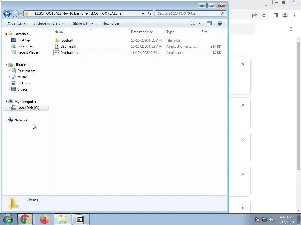This screenshot has height=225, width=301.
Task: Click the 10/16/2020 6:51 AM date cell
Action: [x=146, y=40]
